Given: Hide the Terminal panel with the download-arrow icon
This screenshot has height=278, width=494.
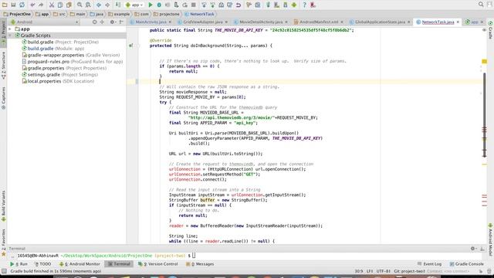Looking at the screenshot, I should click(482, 249).
